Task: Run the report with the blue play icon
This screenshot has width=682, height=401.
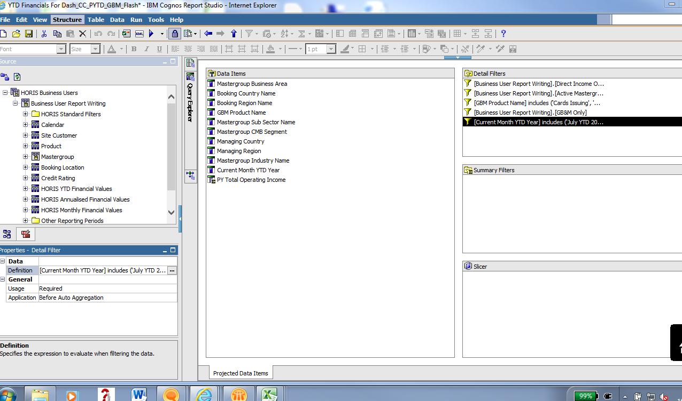Action: point(152,34)
